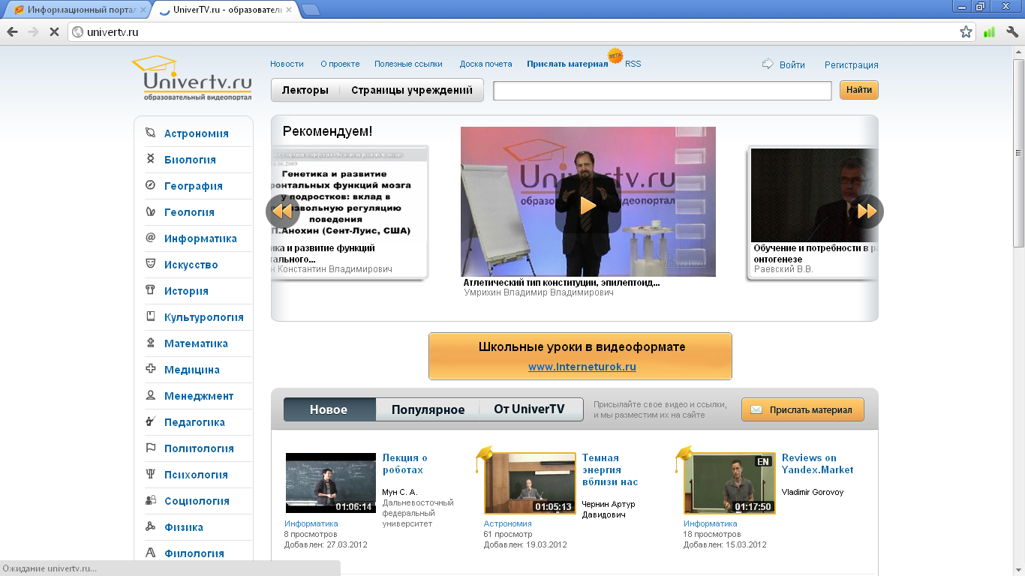The width and height of the screenshot is (1025, 576).
Task: Click the Информатика @ icon
Action: point(150,238)
